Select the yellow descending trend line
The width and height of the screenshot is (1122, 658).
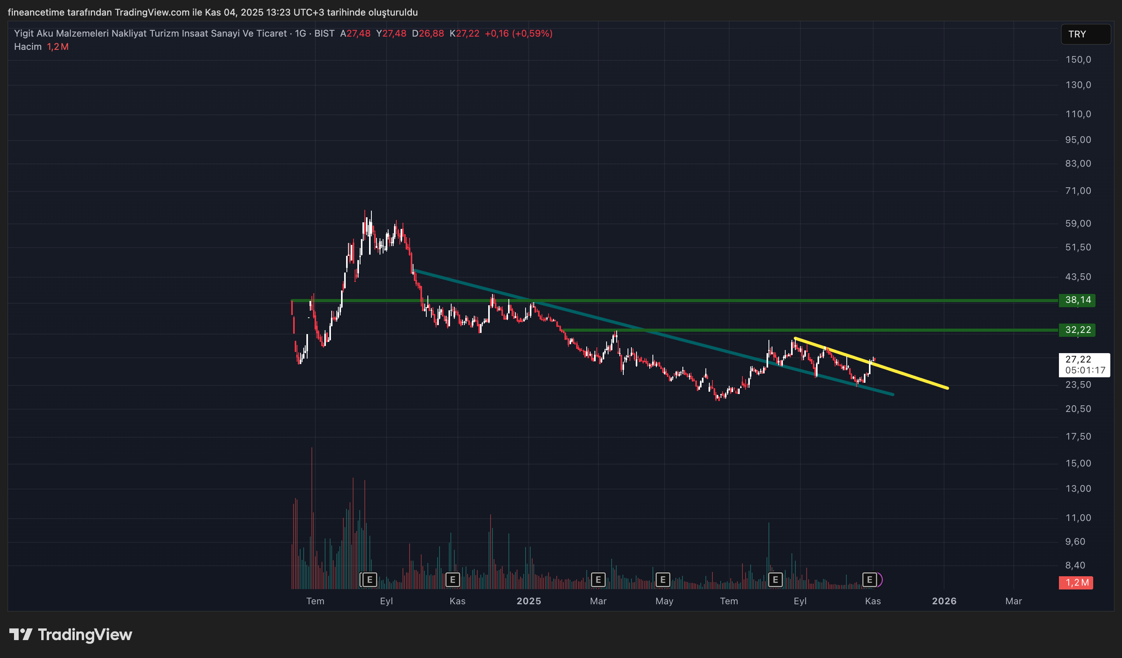[x=908, y=375]
